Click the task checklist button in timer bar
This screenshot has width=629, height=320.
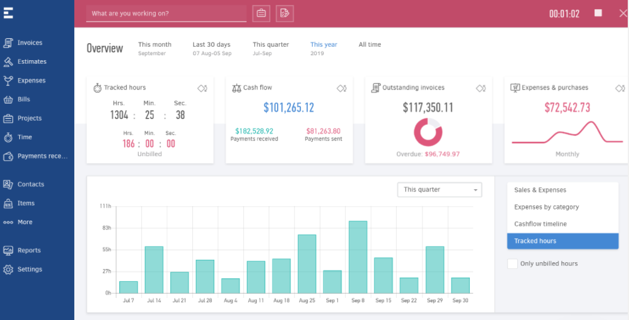click(285, 14)
